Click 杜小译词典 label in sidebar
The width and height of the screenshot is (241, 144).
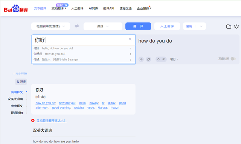pyautogui.click(x=21, y=74)
